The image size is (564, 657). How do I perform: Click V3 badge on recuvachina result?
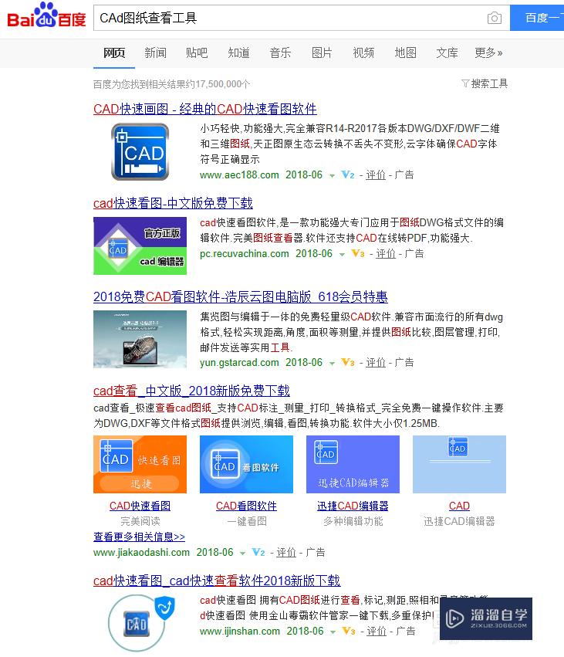point(358,253)
